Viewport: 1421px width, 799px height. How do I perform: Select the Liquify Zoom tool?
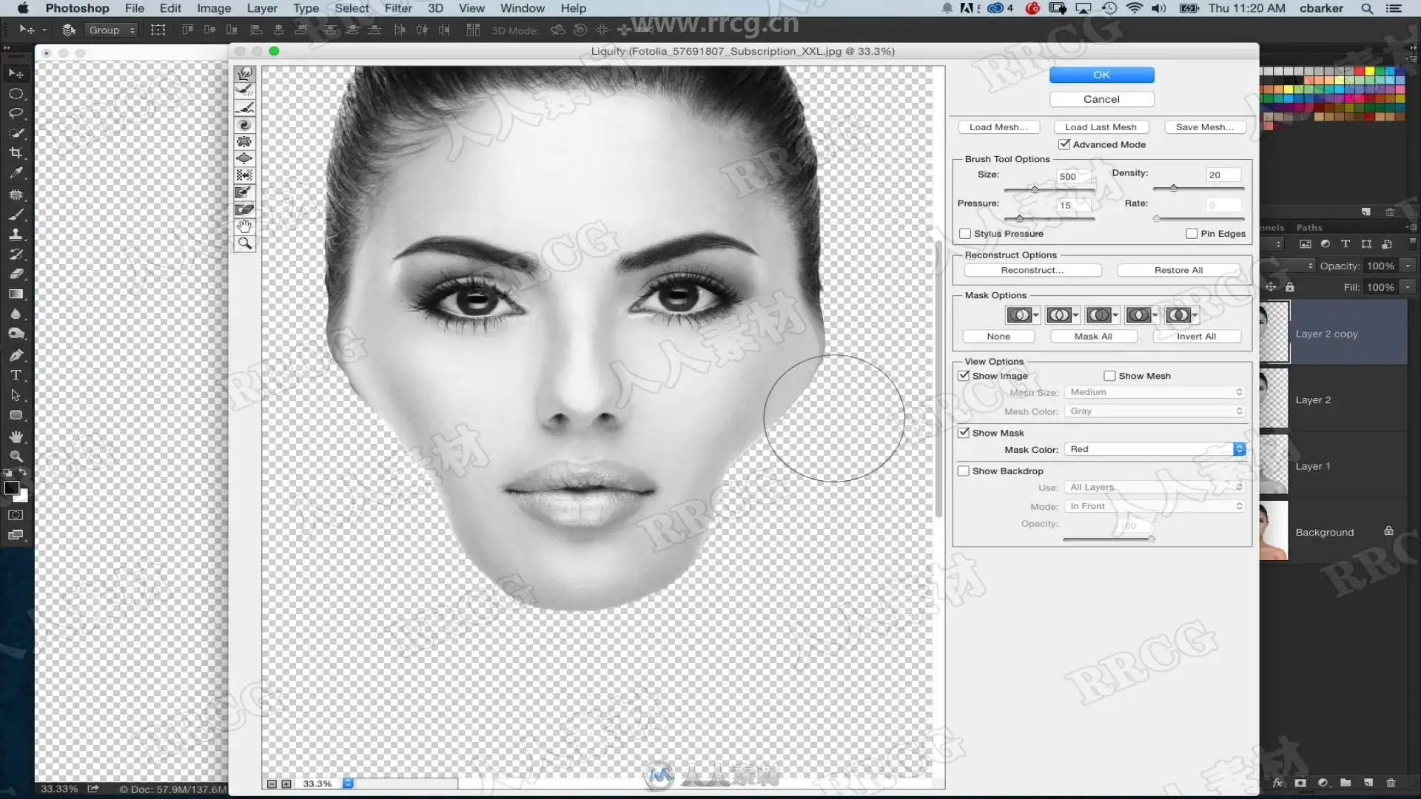click(x=245, y=243)
